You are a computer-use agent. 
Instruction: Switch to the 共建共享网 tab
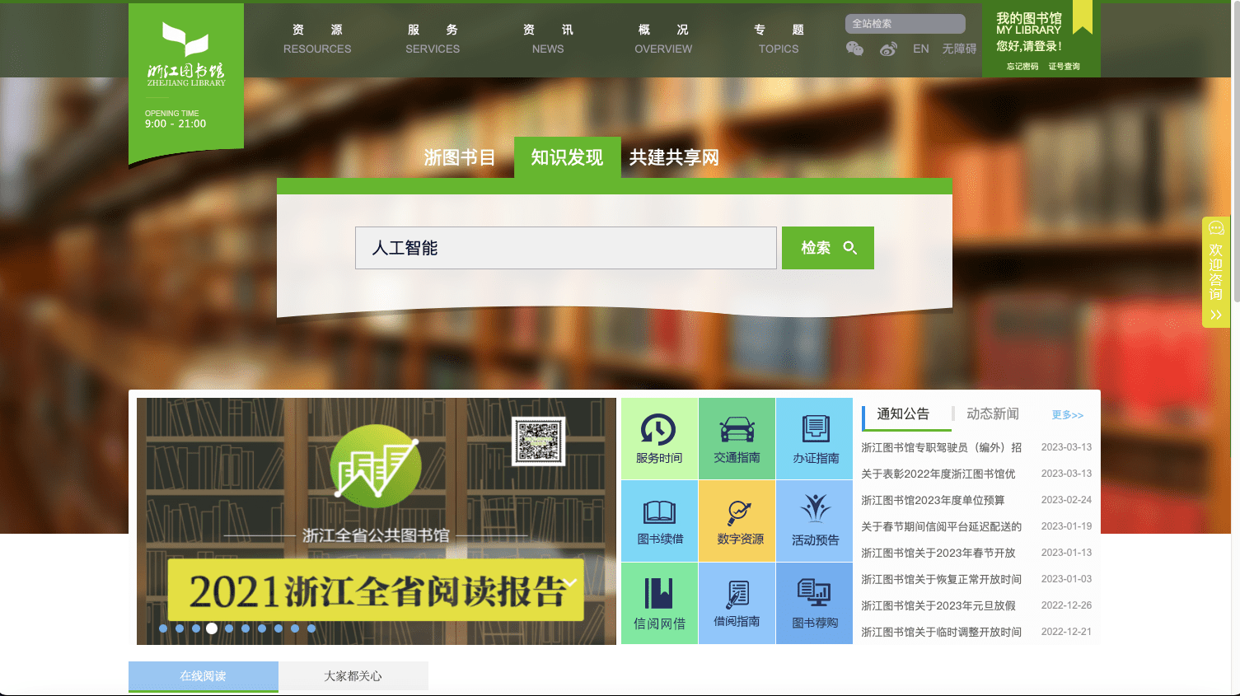pyautogui.click(x=674, y=157)
